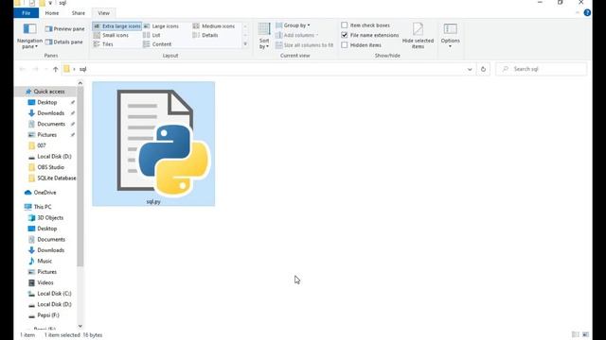Open Documents under This PC
Viewport: 606px width, 340px height.
coord(51,239)
